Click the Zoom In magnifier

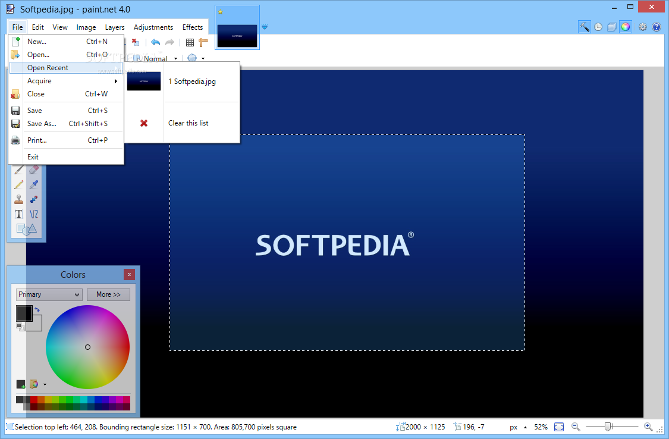(x=648, y=427)
